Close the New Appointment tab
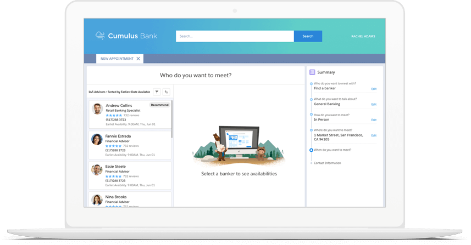Screen dimensions: 471x245 tap(138, 59)
